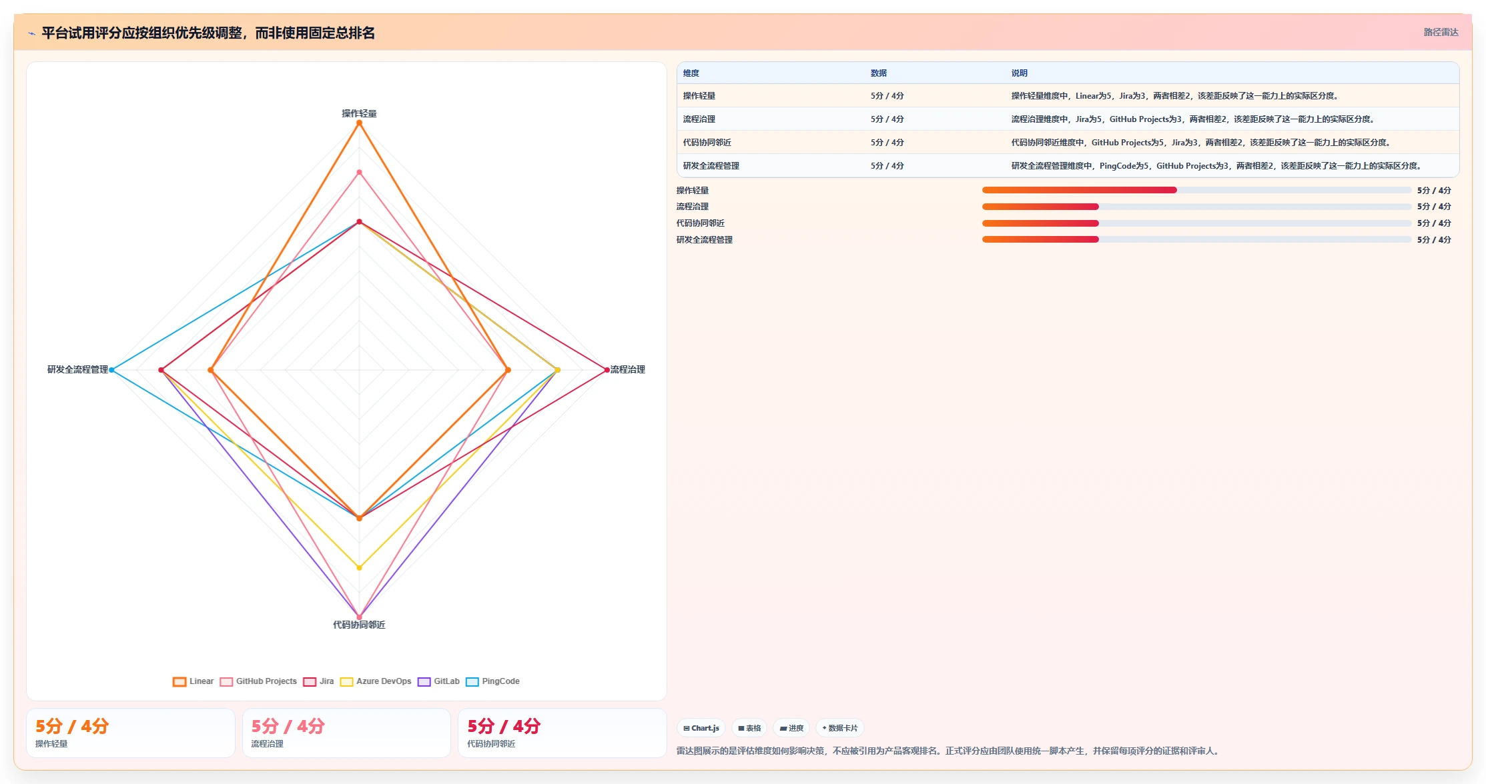This screenshot has width=1486, height=784.
Task: Click the 说明 column header
Action: 1020,73
